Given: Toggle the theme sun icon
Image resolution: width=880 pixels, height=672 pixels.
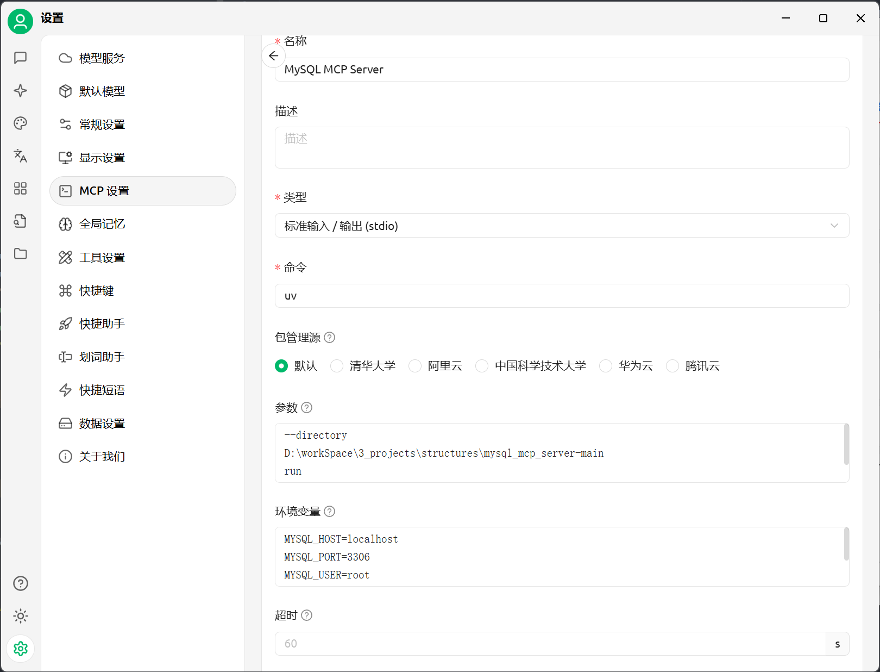Looking at the screenshot, I should 21,616.
